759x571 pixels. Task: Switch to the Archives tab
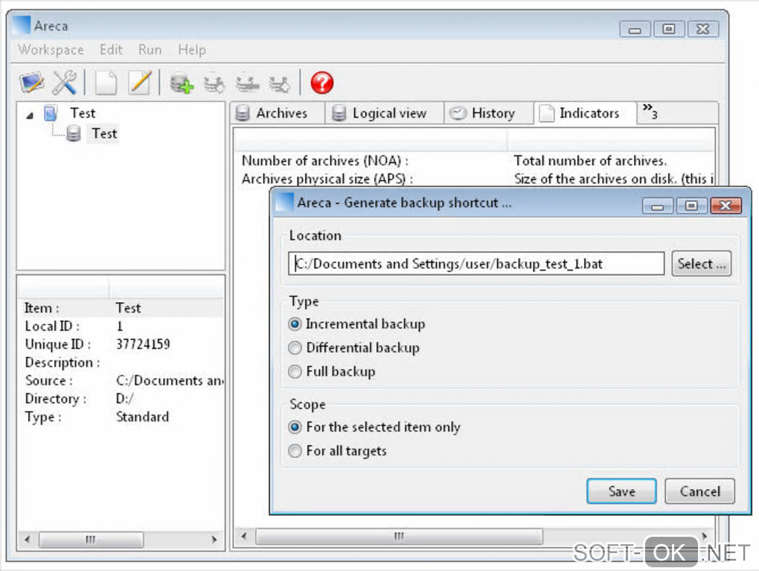pos(277,113)
